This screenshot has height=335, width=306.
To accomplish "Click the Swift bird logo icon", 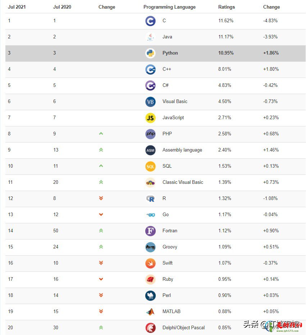I will tap(150, 263).
